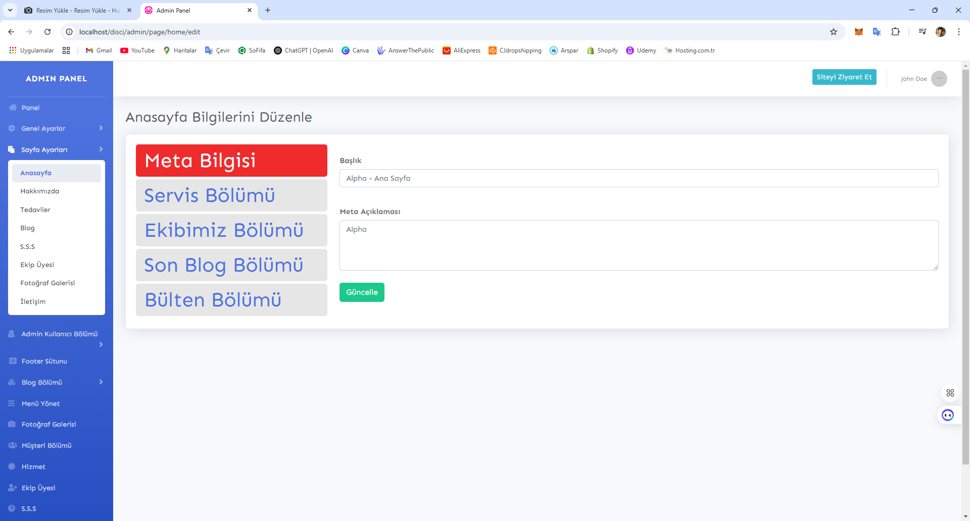Screen dimensions: 970x521
Task: Click the S.S.S question mark icon
Action: 12,508
